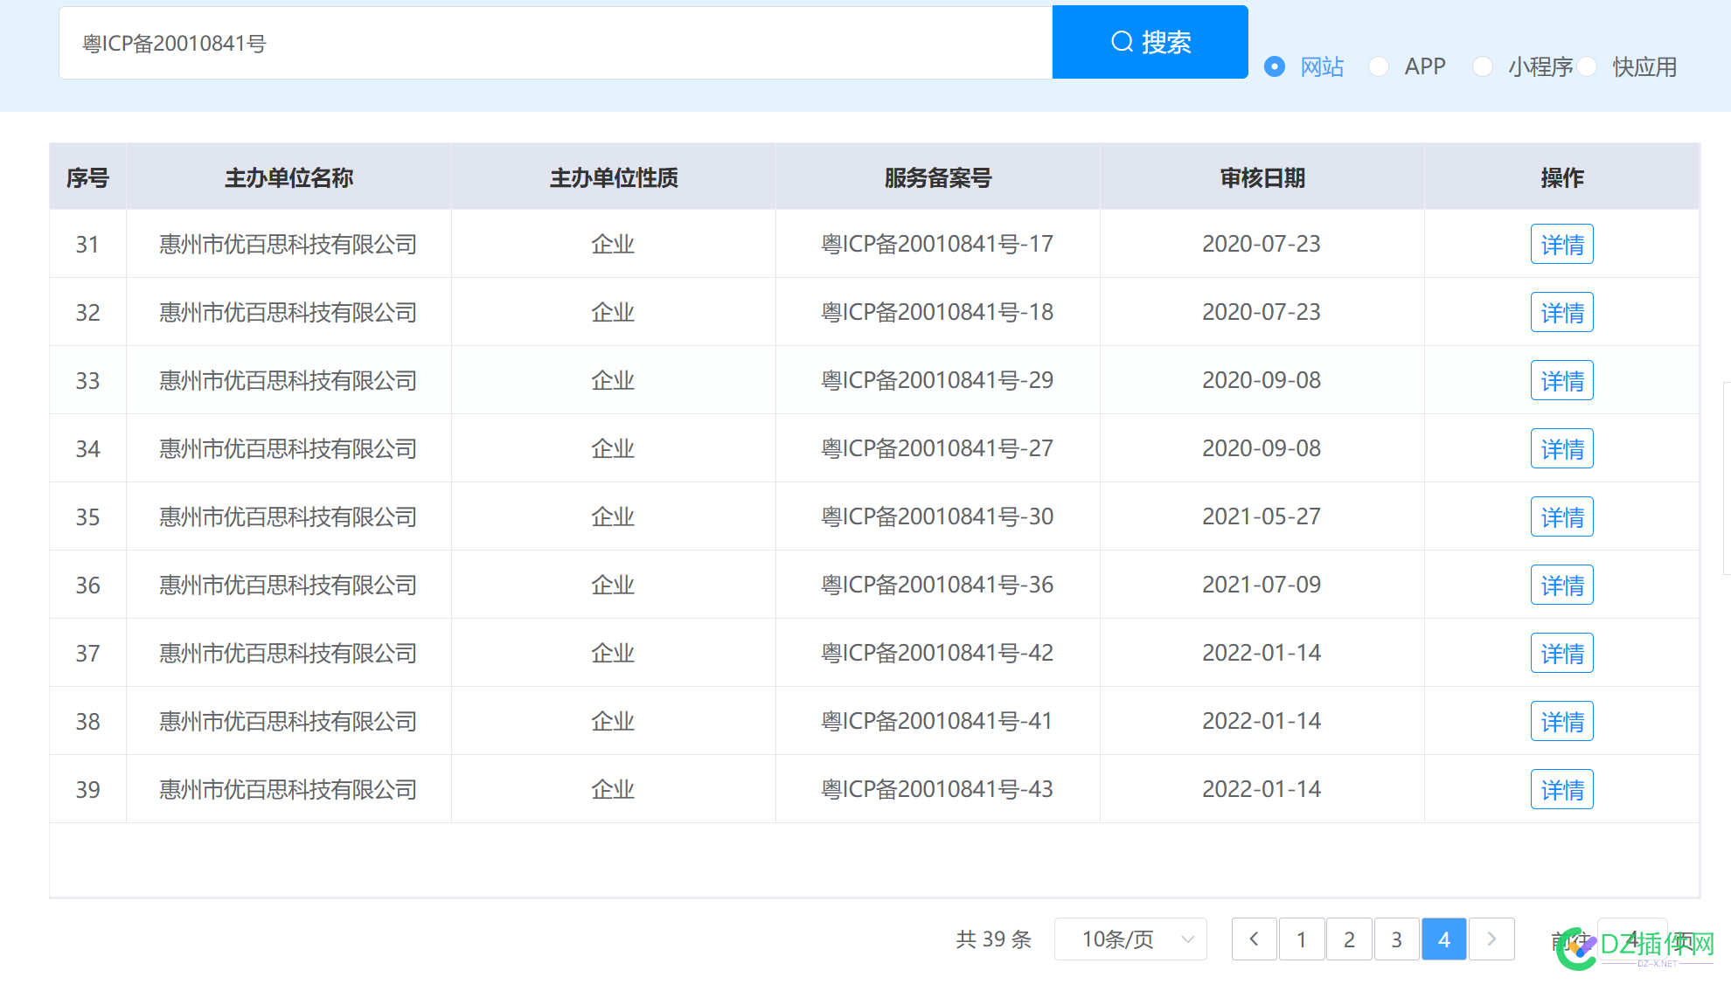Go to page 2

pyautogui.click(x=1349, y=939)
